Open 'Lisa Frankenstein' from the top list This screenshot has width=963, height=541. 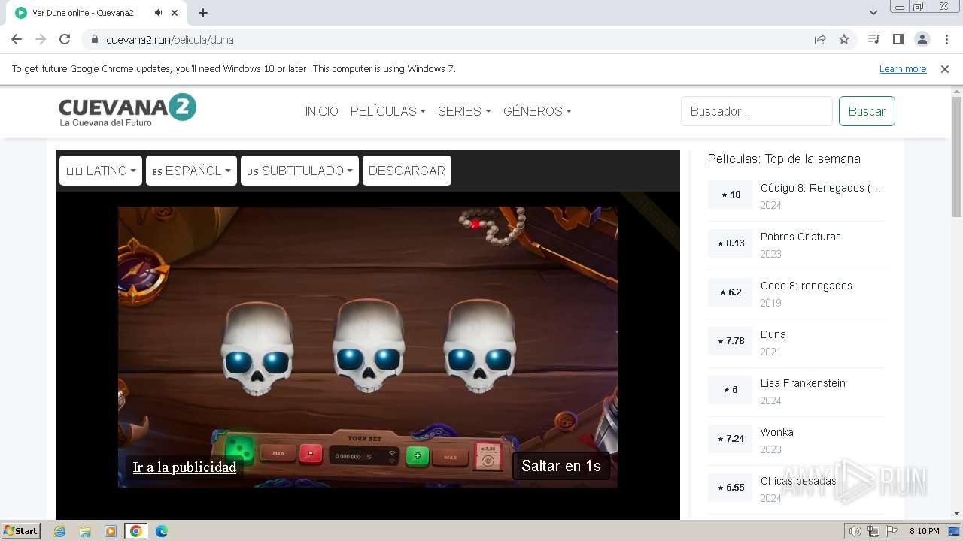click(x=803, y=383)
